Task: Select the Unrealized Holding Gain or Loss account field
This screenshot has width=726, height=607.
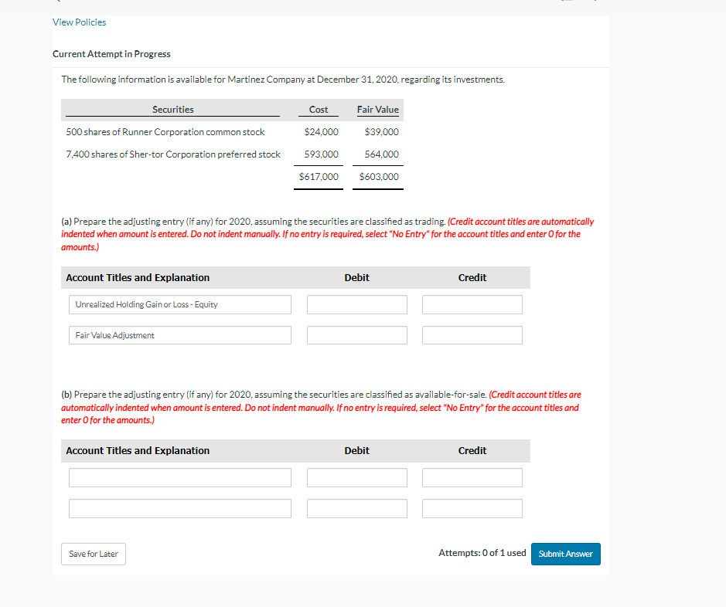Action: click(179, 304)
